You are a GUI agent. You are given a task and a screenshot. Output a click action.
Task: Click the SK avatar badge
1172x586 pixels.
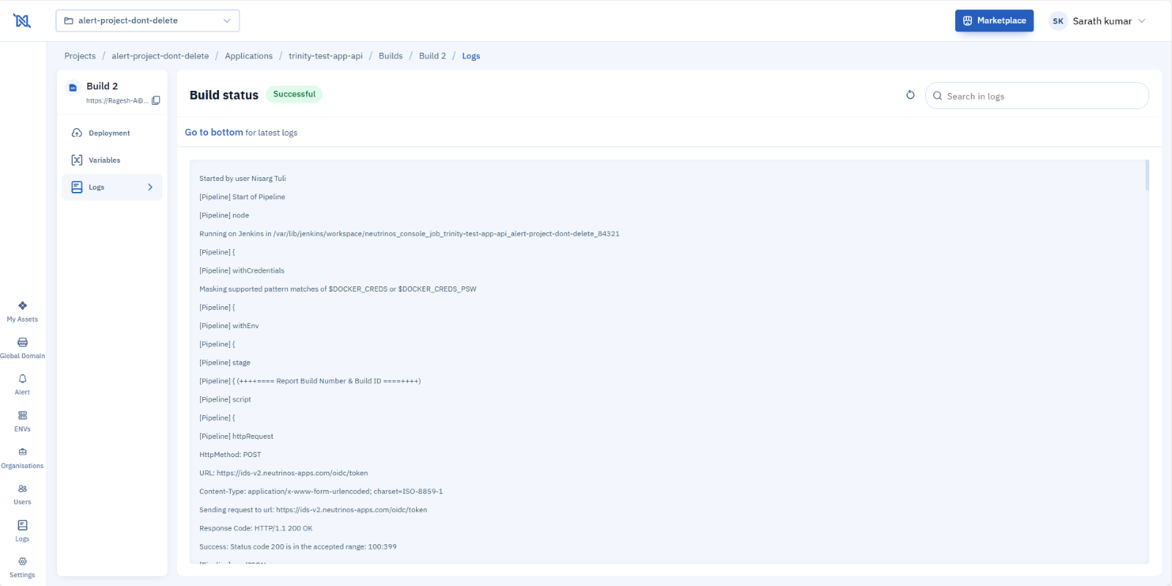1058,21
